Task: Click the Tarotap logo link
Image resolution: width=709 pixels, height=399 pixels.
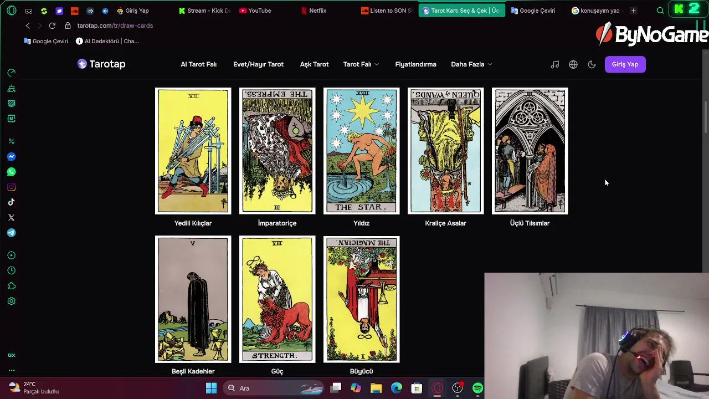Action: point(101,64)
